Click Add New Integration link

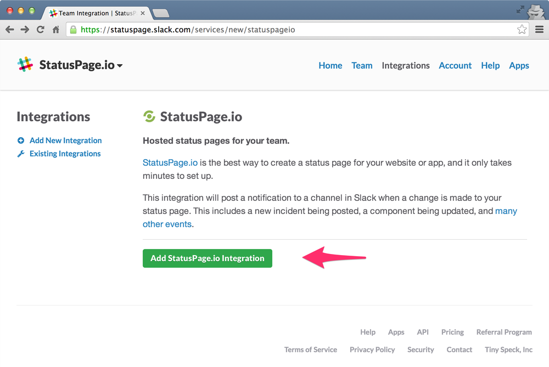65,140
